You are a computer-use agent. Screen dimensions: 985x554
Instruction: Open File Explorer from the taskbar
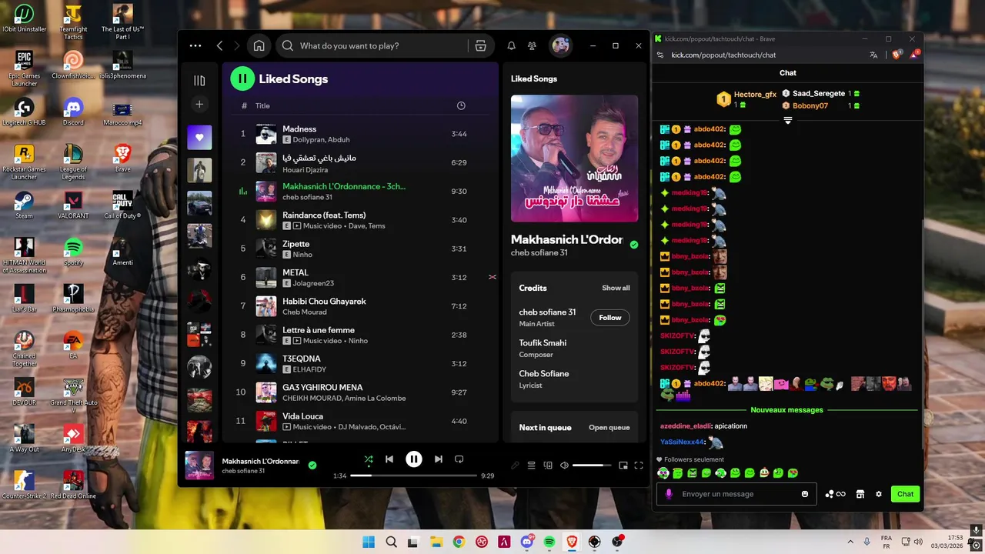pos(436,542)
